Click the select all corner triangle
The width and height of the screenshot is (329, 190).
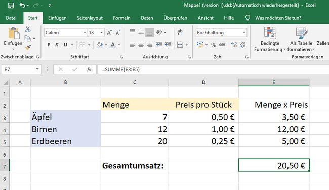6,82
